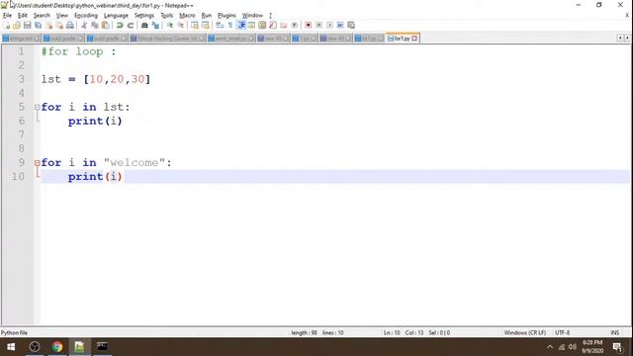
Task: Click the Redo arrow icon
Action: point(130,25)
